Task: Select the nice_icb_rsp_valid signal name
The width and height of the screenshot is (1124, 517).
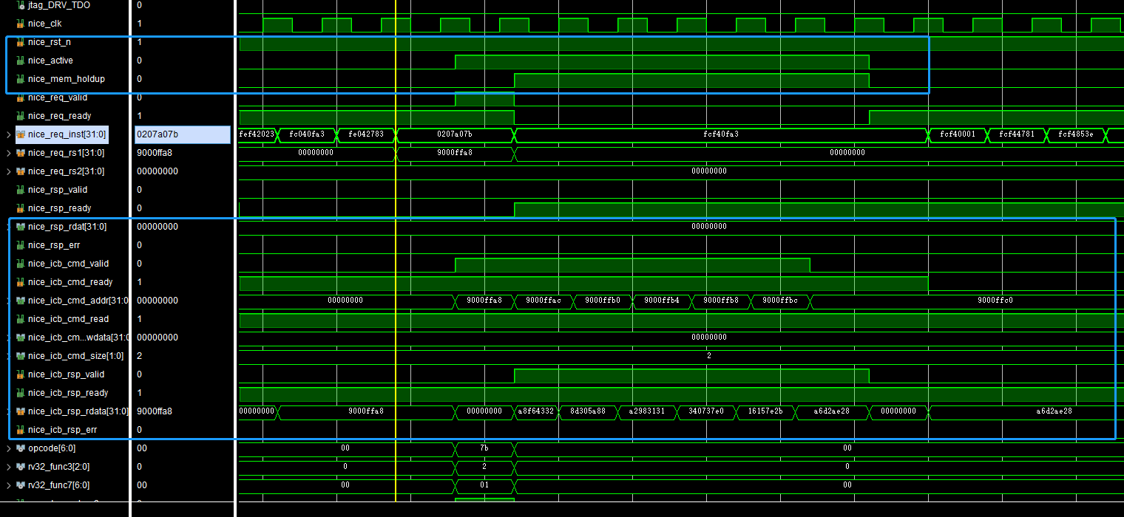Action: (68, 374)
